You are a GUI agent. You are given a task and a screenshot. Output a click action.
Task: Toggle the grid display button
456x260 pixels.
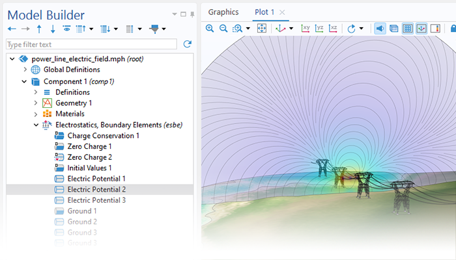tap(407, 29)
